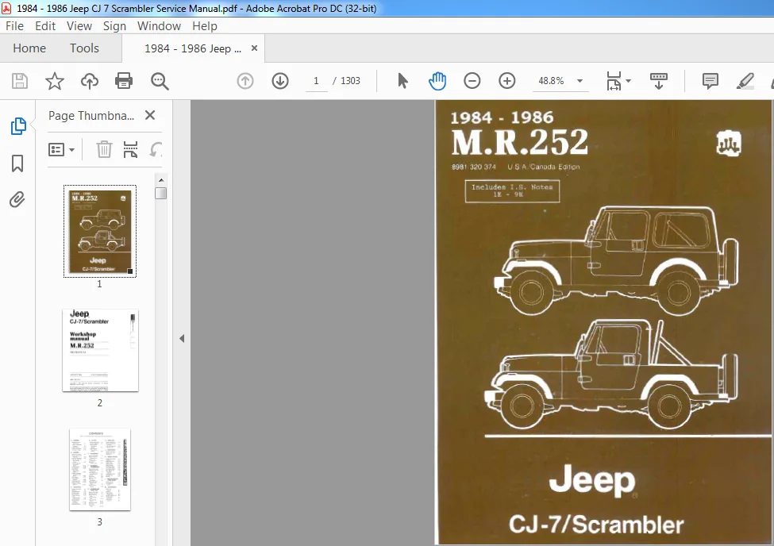Viewport: 774px width, 546px height.
Task: Select the arrow Selection tool
Action: click(x=402, y=81)
